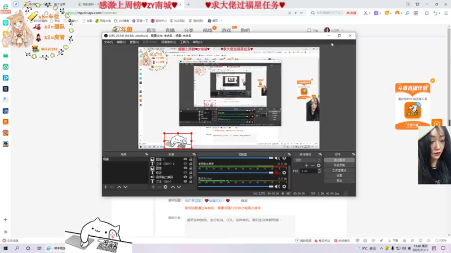Image resolution: width=451 pixels, height=253 pixels.
Task: Remove scene transition with minus icon
Action: click(x=313, y=165)
